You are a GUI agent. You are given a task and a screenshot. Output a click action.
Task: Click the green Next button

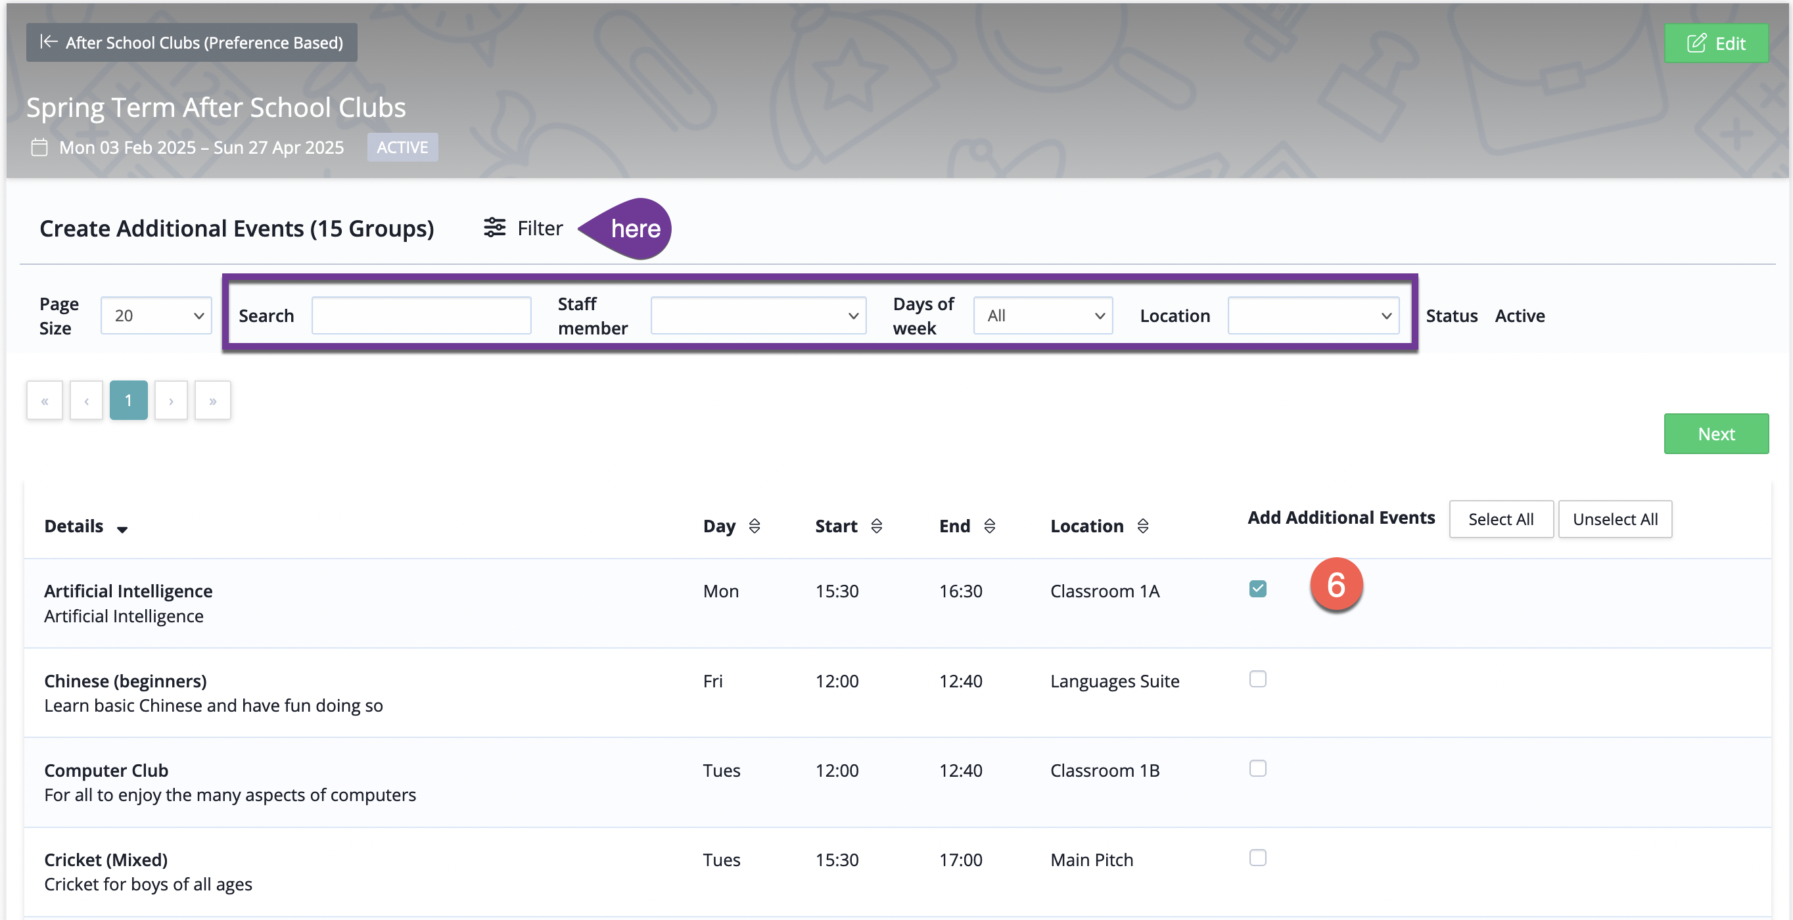(1715, 434)
